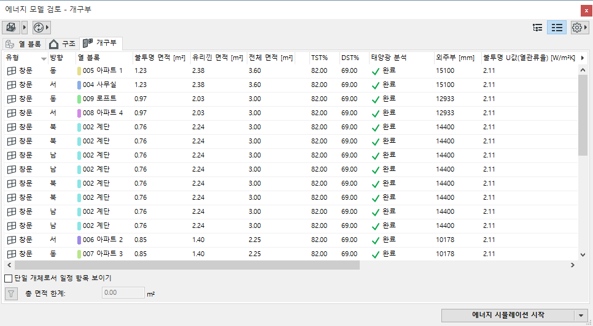The image size is (593, 326).
Task: Select the 007 아파트 3 cell
Action: pos(103,254)
